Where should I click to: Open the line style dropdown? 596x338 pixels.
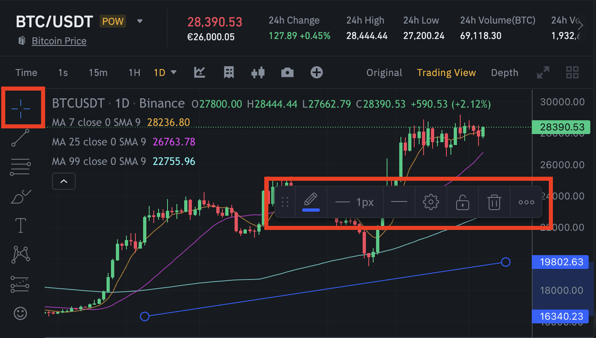pos(399,202)
